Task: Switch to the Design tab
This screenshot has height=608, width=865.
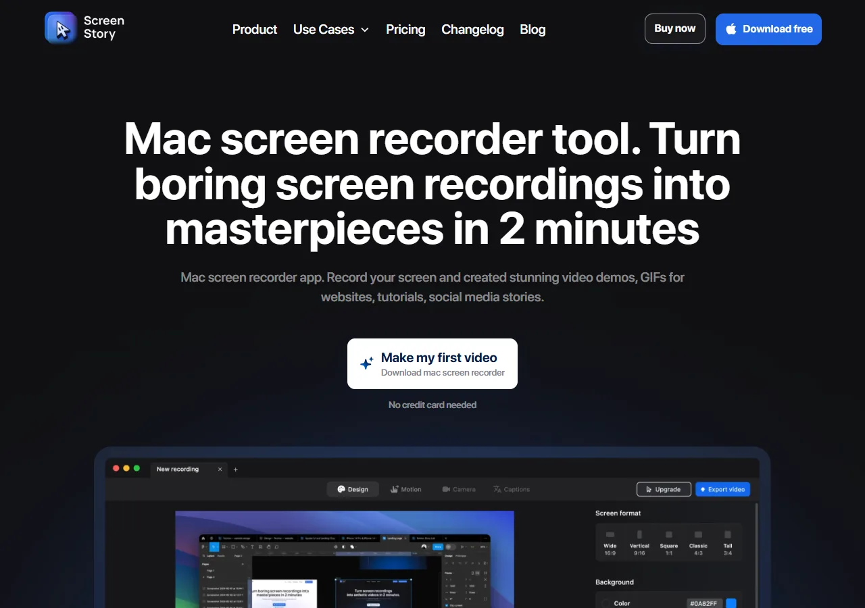Action: pyautogui.click(x=353, y=489)
